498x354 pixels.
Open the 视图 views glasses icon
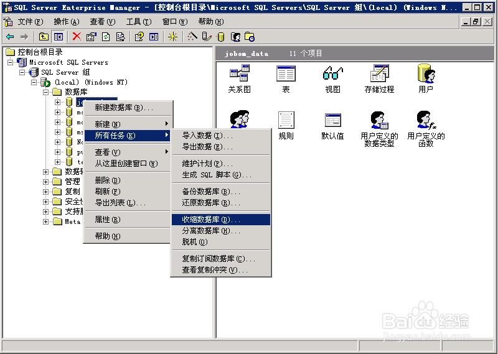click(x=332, y=79)
